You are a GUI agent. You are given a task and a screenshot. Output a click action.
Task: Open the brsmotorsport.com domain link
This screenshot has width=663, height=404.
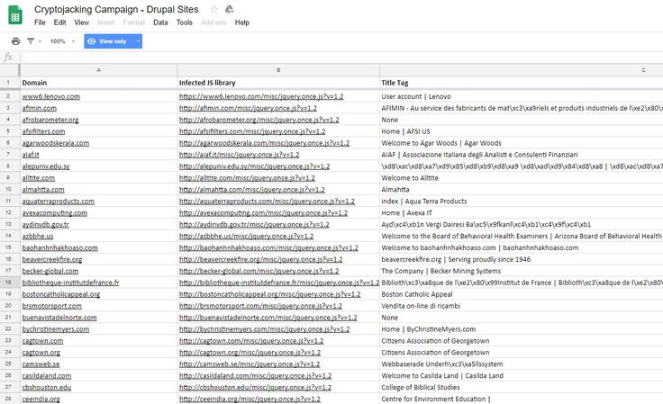click(x=51, y=306)
